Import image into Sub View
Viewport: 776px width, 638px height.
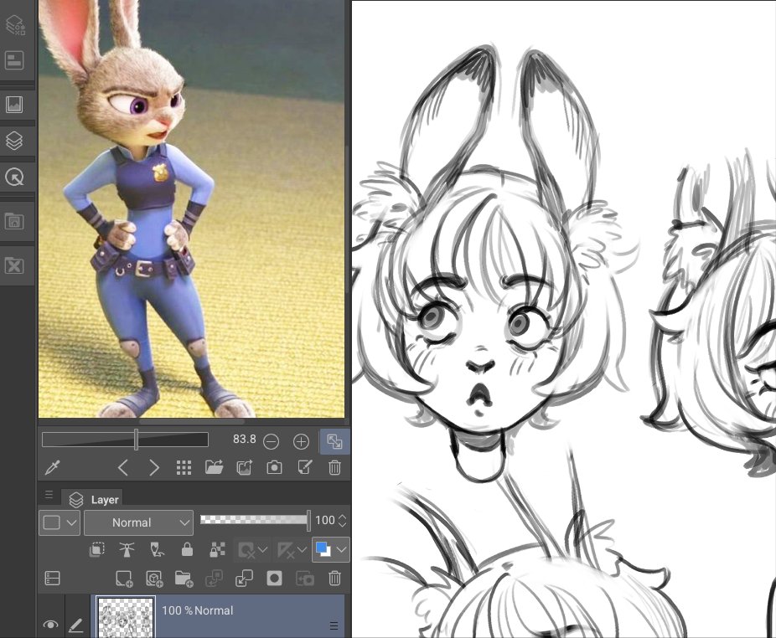click(x=244, y=467)
